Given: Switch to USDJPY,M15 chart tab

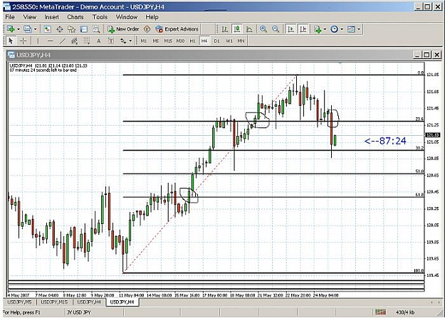Looking at the screenshot, I should (54, 302).
